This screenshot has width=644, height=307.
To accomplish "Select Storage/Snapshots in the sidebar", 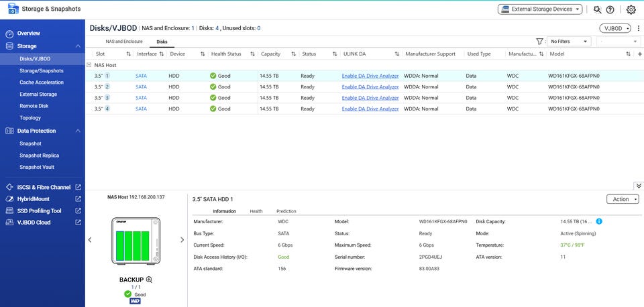I will click(x=42, y=70).
